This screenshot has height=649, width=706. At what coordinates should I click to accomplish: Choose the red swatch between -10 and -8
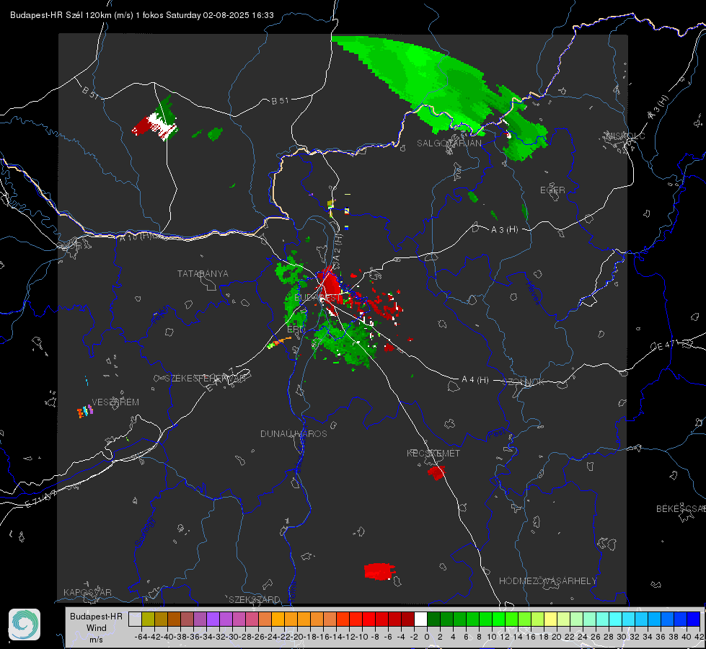pyautogui.click(x=369, y=619)
